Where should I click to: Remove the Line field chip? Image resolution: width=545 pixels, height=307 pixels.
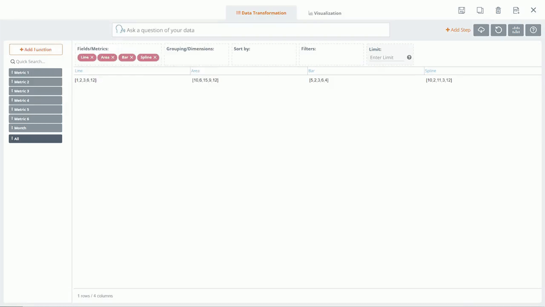pos(92,58)
